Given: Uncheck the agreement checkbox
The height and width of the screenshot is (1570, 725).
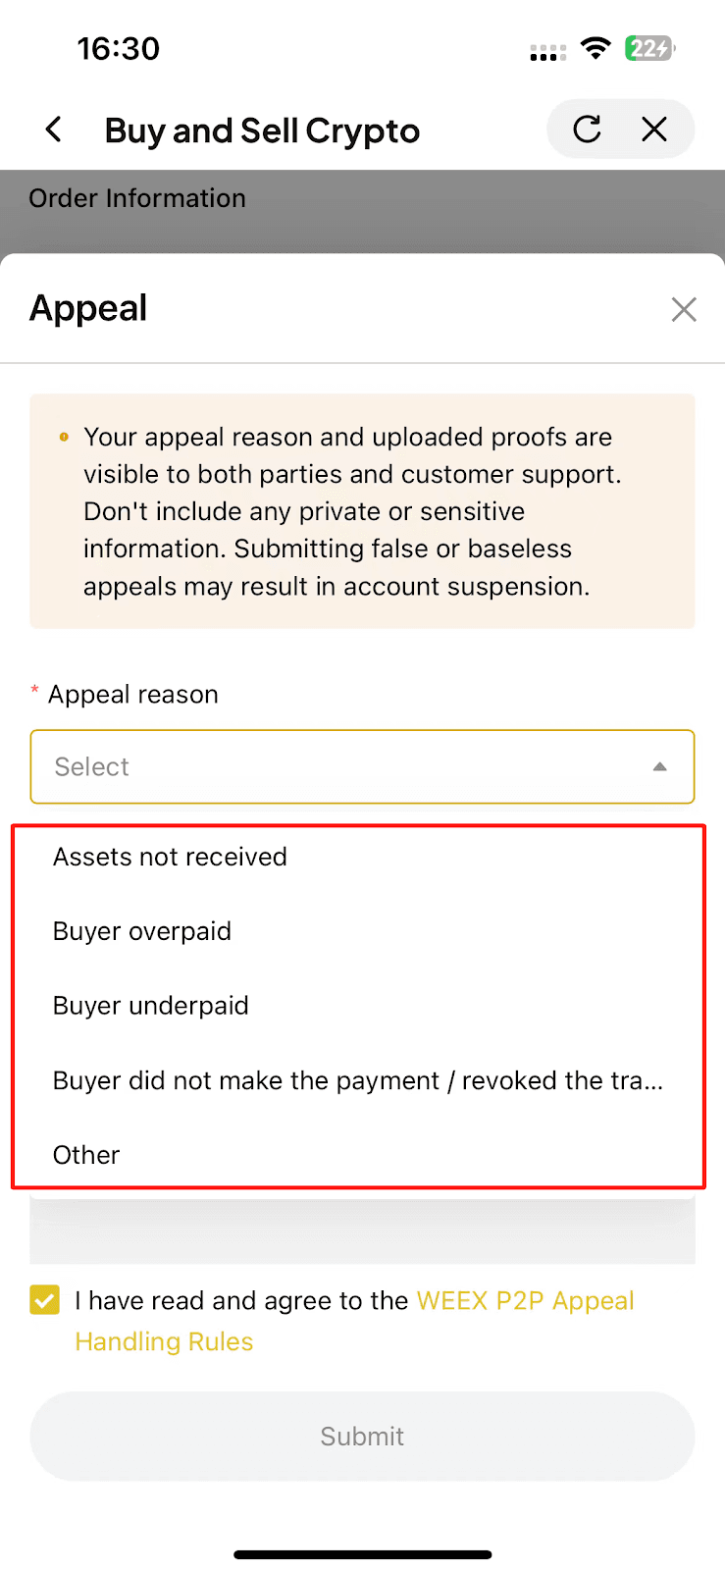Looking at the screenshot, I should [45, 1300].
